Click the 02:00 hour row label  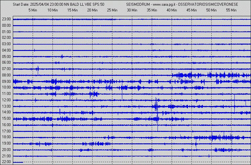pos(6,38)
